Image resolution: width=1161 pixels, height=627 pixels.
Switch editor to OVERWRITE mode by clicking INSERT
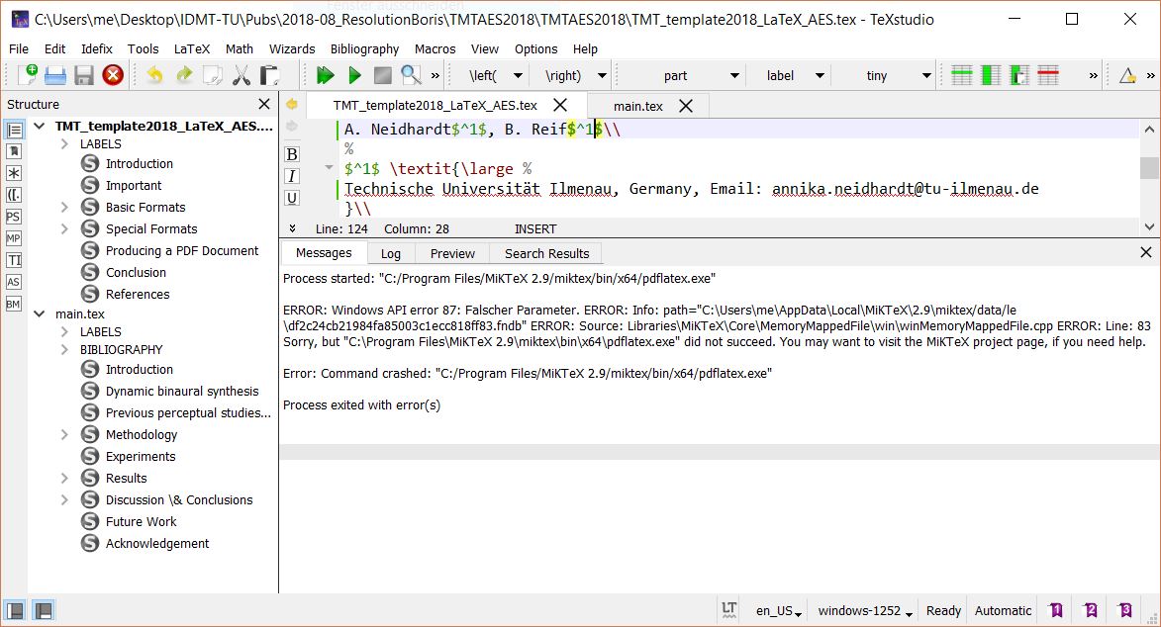coord(534,228)
